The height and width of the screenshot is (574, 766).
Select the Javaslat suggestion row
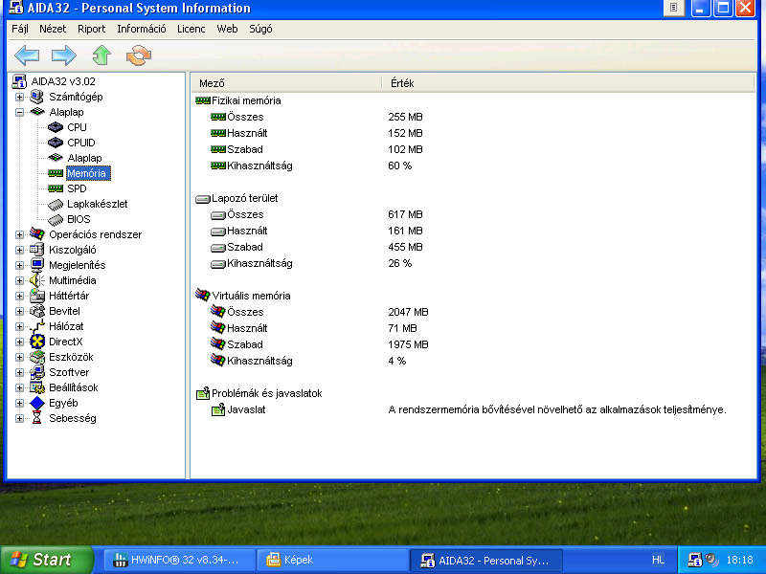click(473, 409)
